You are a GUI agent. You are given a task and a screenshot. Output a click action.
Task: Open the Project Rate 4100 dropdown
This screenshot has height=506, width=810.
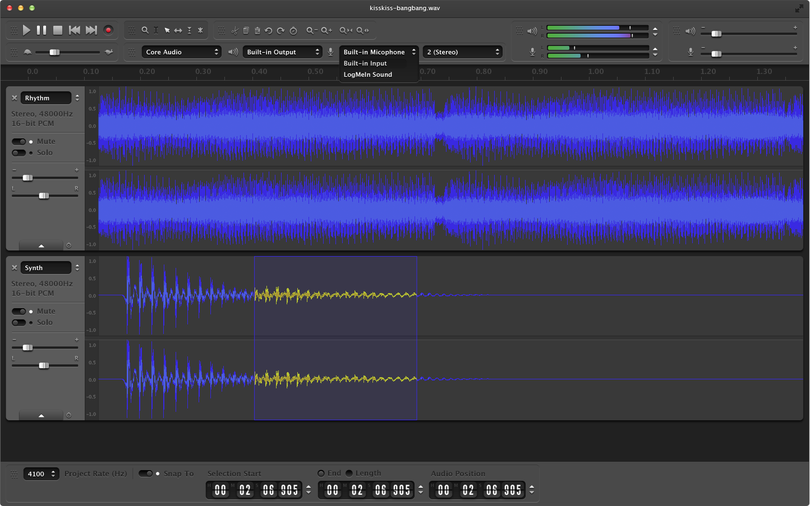[x=41, y=474]
